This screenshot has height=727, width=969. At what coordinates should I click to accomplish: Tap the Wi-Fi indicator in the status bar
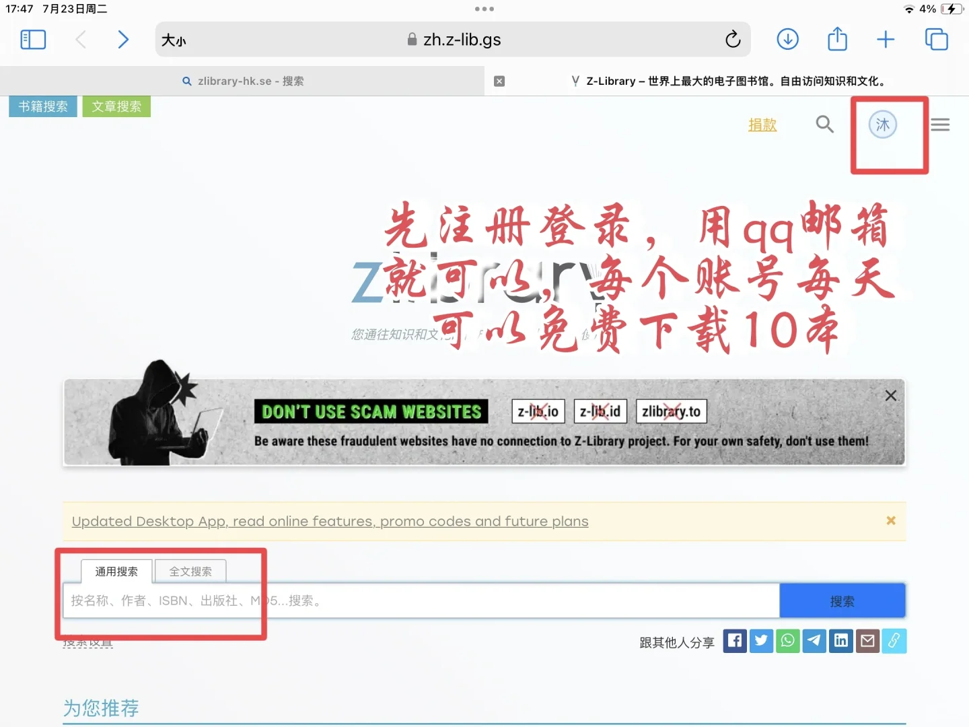(x=908, y=9)
